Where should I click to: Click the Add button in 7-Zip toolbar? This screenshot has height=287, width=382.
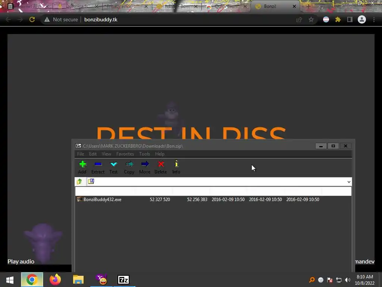[x=82, y=167]
